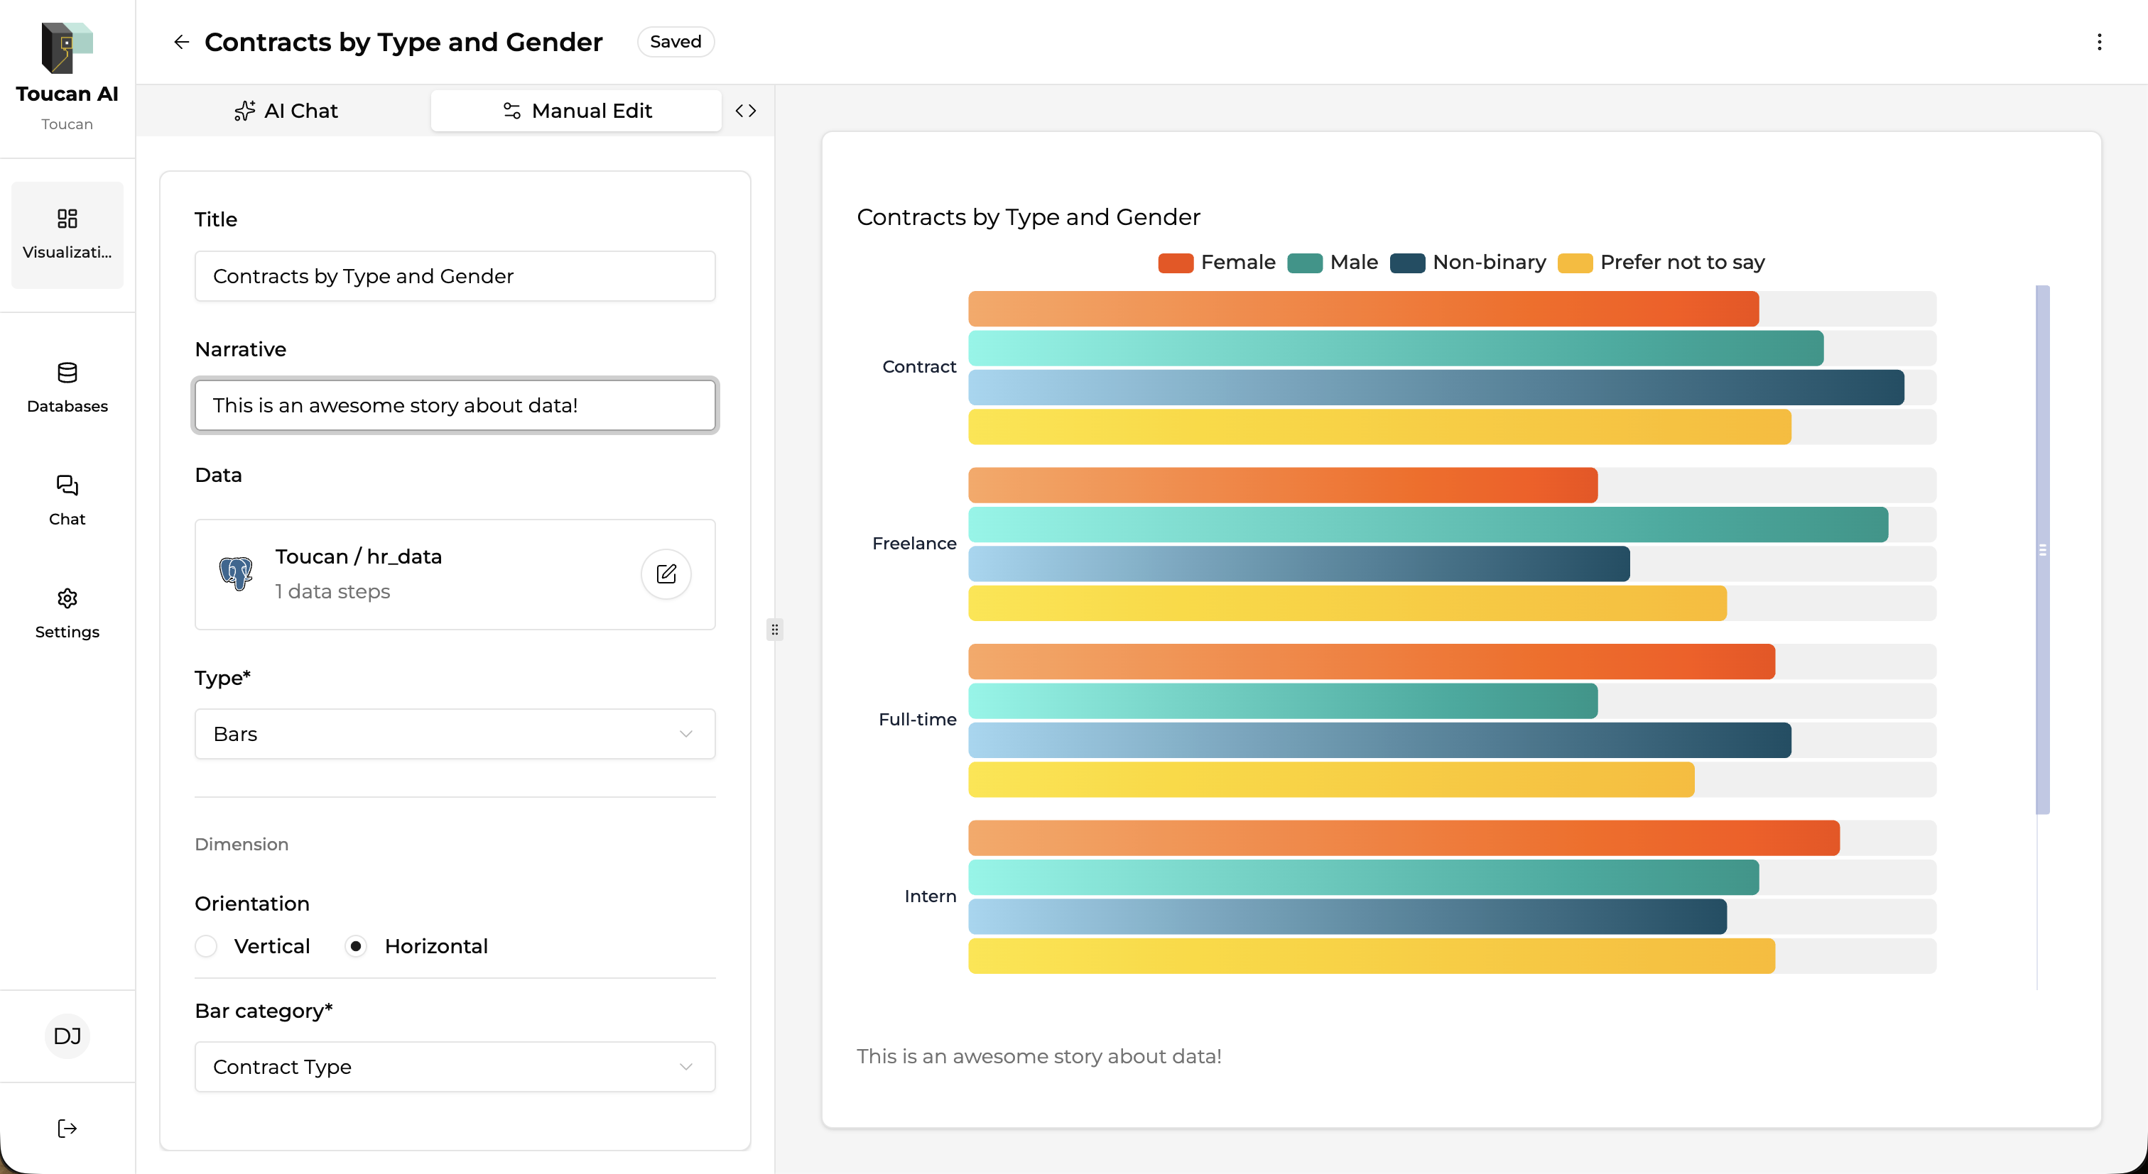Click the chart vertical scrollbar

[2042, 550]
